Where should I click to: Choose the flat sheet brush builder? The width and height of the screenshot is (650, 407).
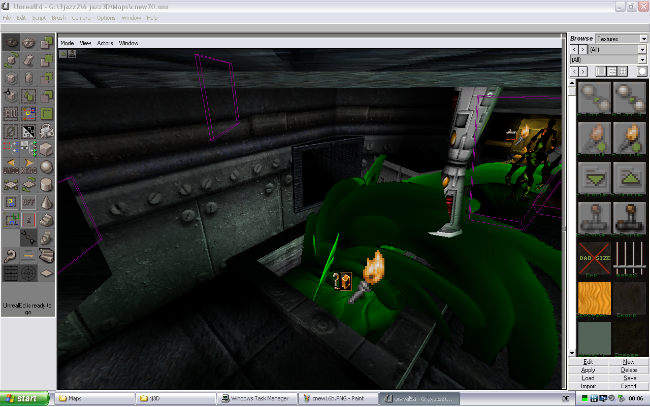(x=47, y=274)
